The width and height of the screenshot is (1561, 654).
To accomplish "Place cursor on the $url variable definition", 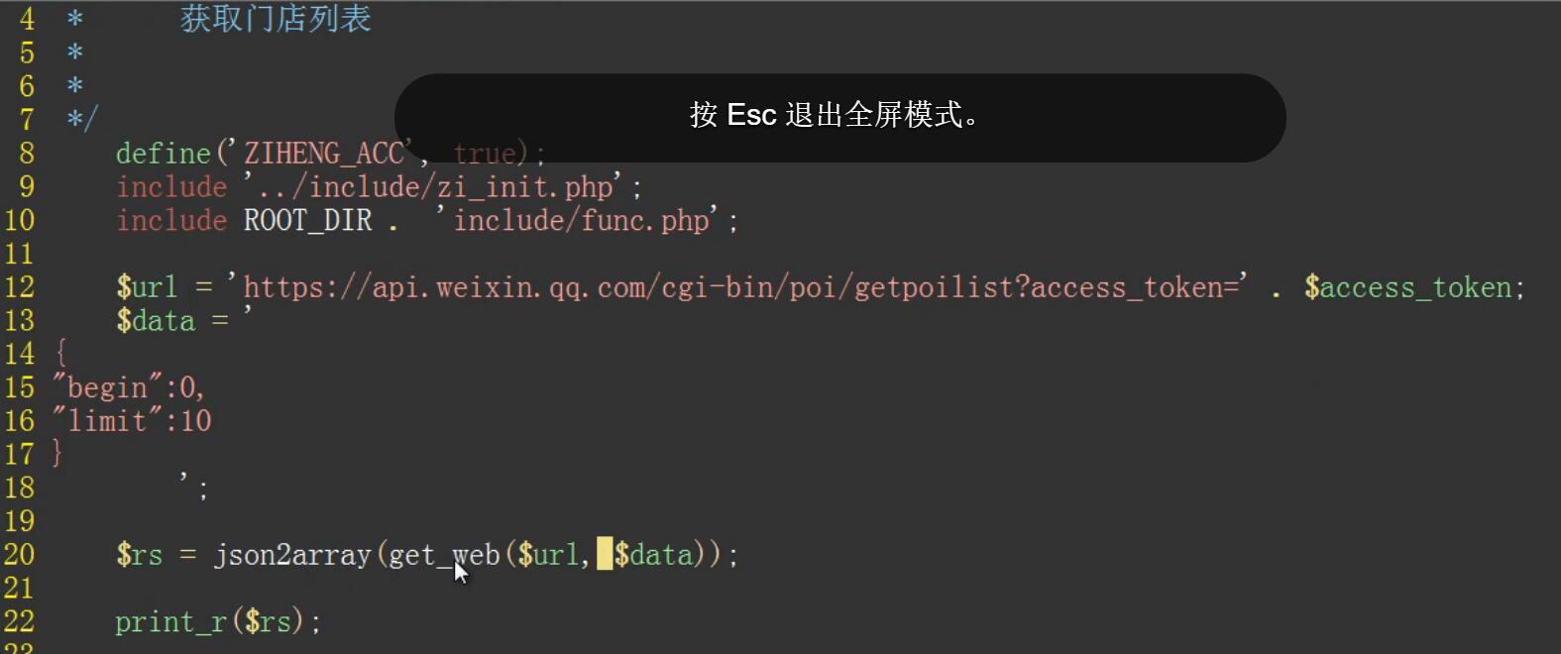I will (147, 287).
